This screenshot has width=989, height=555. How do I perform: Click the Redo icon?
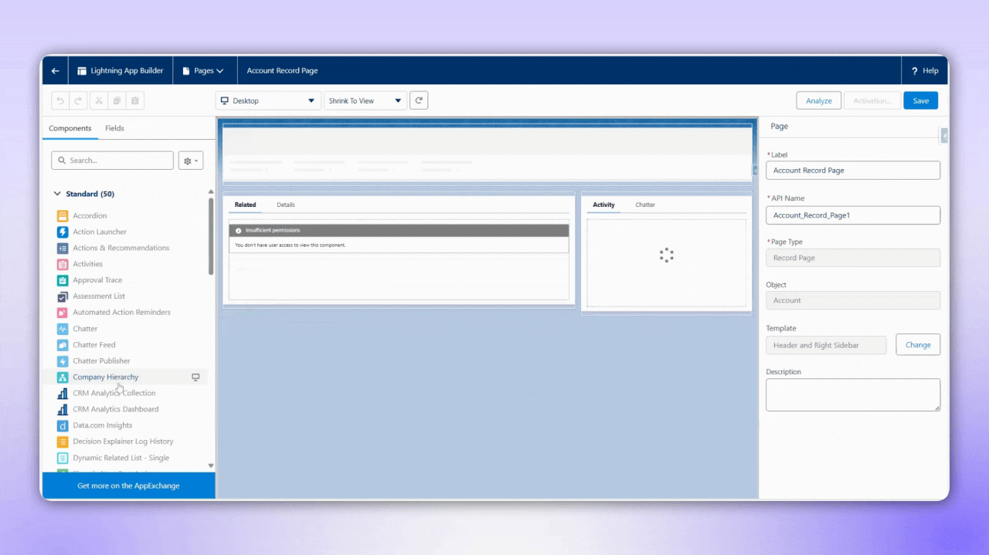tap(78, 100)
